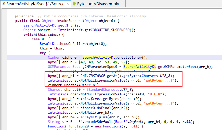This screenshot has width=222, height=130.
Task: Click highlighted SearchActivityKt before getGCMParameterSpec
Action: [x=139, y=67]
